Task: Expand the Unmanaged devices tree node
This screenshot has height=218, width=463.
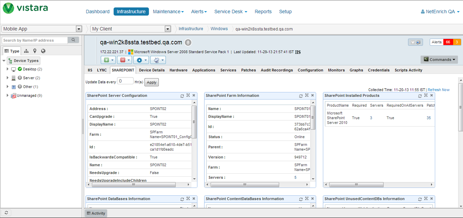Action: coord(7,95)
